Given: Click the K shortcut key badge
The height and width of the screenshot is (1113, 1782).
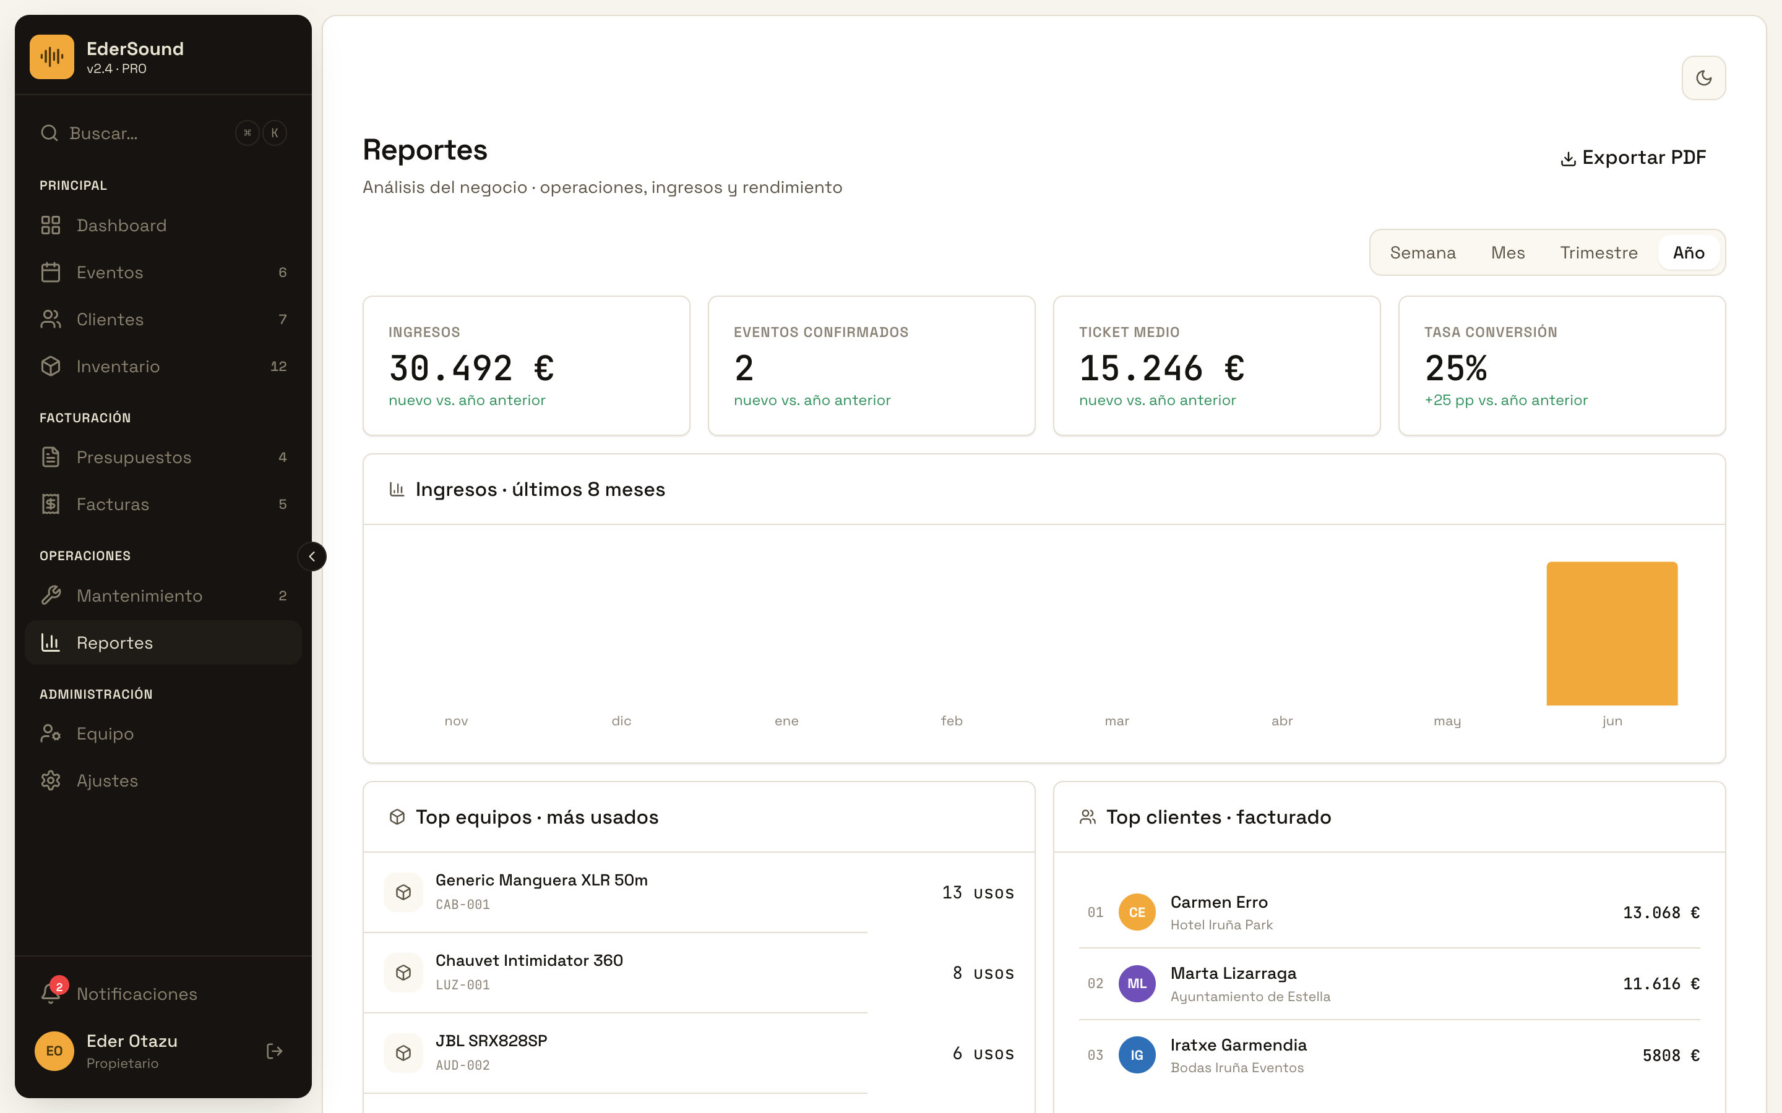Looking at the screenshot, I should click(275, 133).
